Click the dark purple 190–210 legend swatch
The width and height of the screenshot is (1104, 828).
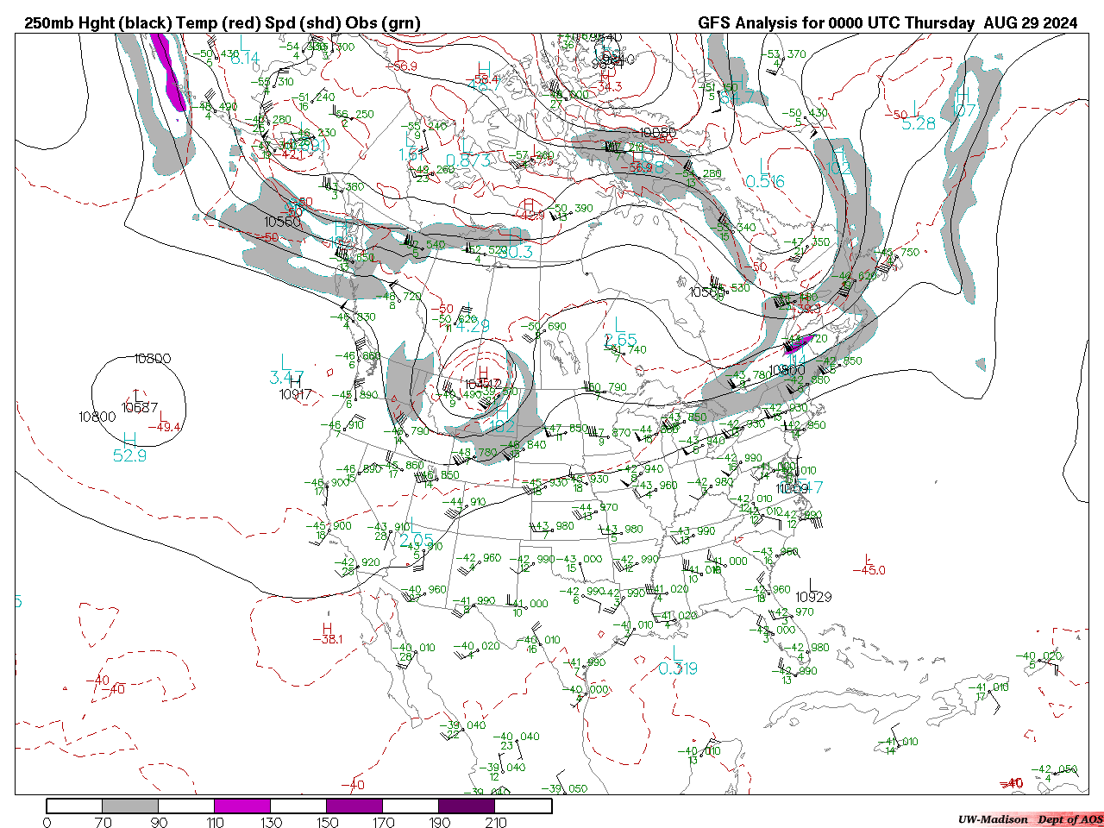click(x=467, y=806)
